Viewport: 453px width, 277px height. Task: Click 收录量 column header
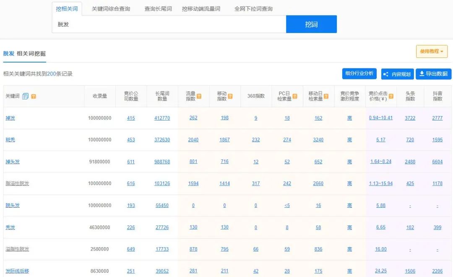pos(100,96)
